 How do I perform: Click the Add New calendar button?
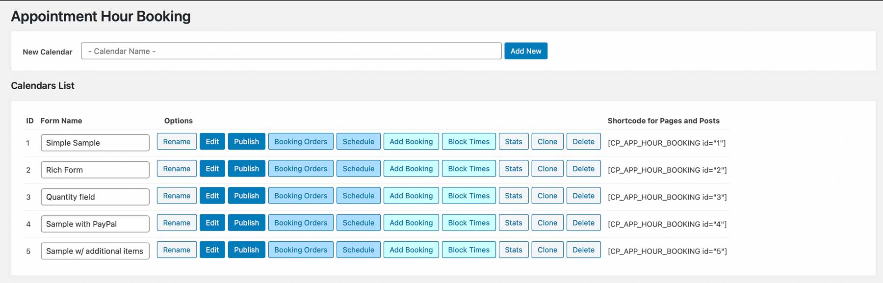point(525,51)
